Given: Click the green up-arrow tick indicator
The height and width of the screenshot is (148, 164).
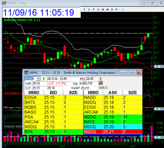Looking at the screenshot, I should pos(44,79).
